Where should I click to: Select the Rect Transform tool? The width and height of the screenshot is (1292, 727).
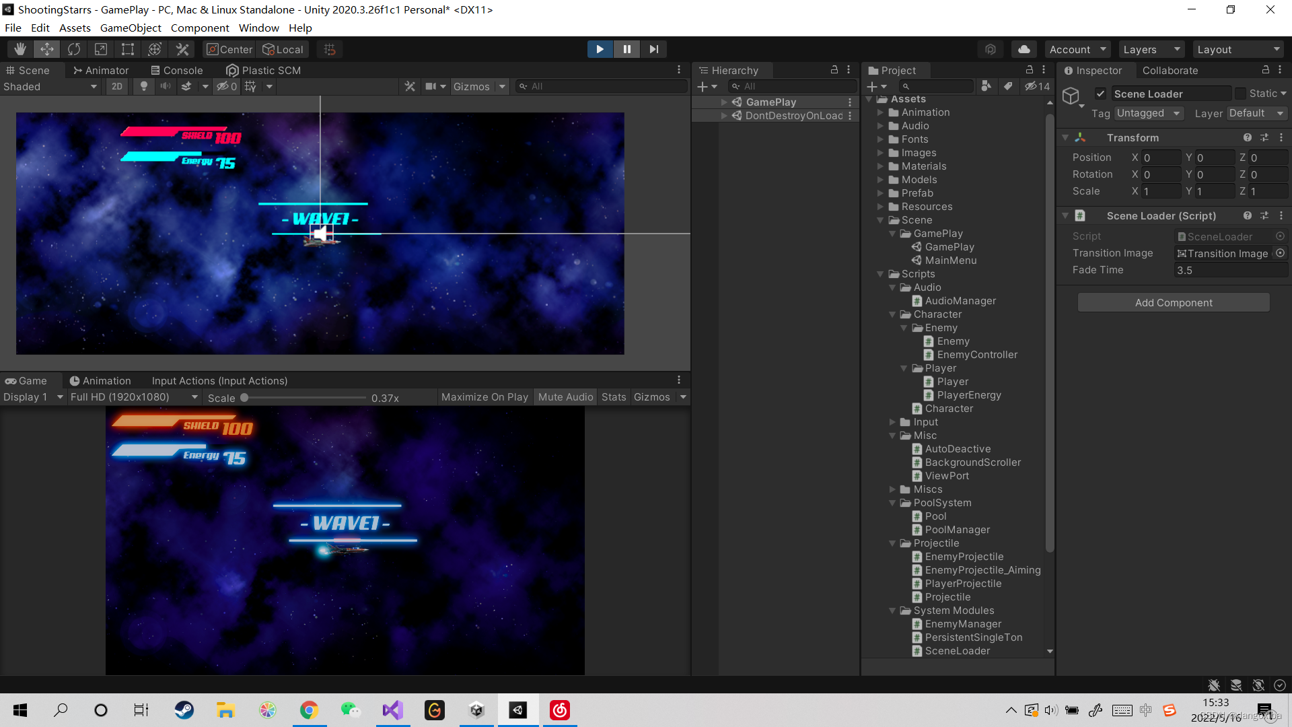point(128,49)
